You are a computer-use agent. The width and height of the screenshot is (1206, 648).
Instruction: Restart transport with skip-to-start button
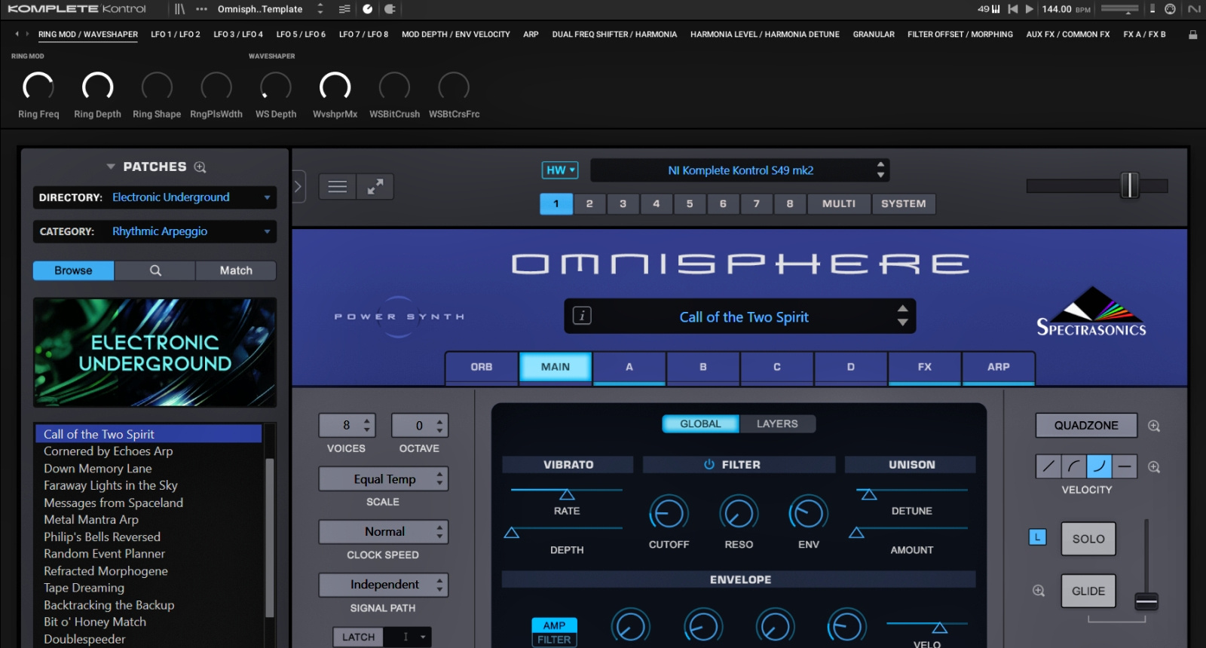click(1013, 9)
